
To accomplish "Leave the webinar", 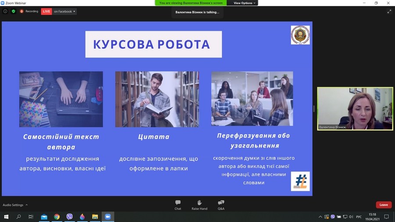I will click(x=384, y=205).
